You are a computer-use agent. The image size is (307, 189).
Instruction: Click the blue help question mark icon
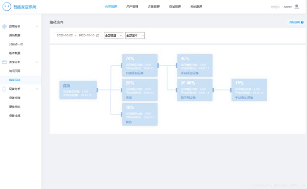(x=302, y=22)
